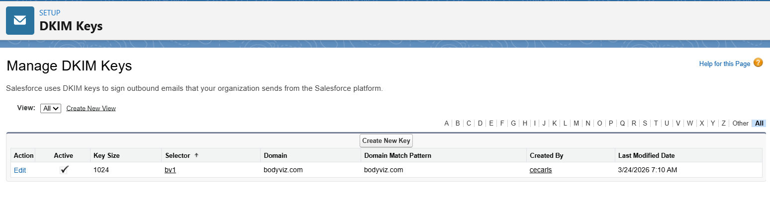Click bodyviz.com in the Domain column
The height and width of the screenshot is (202, 770).
click(x=283, y=170)
